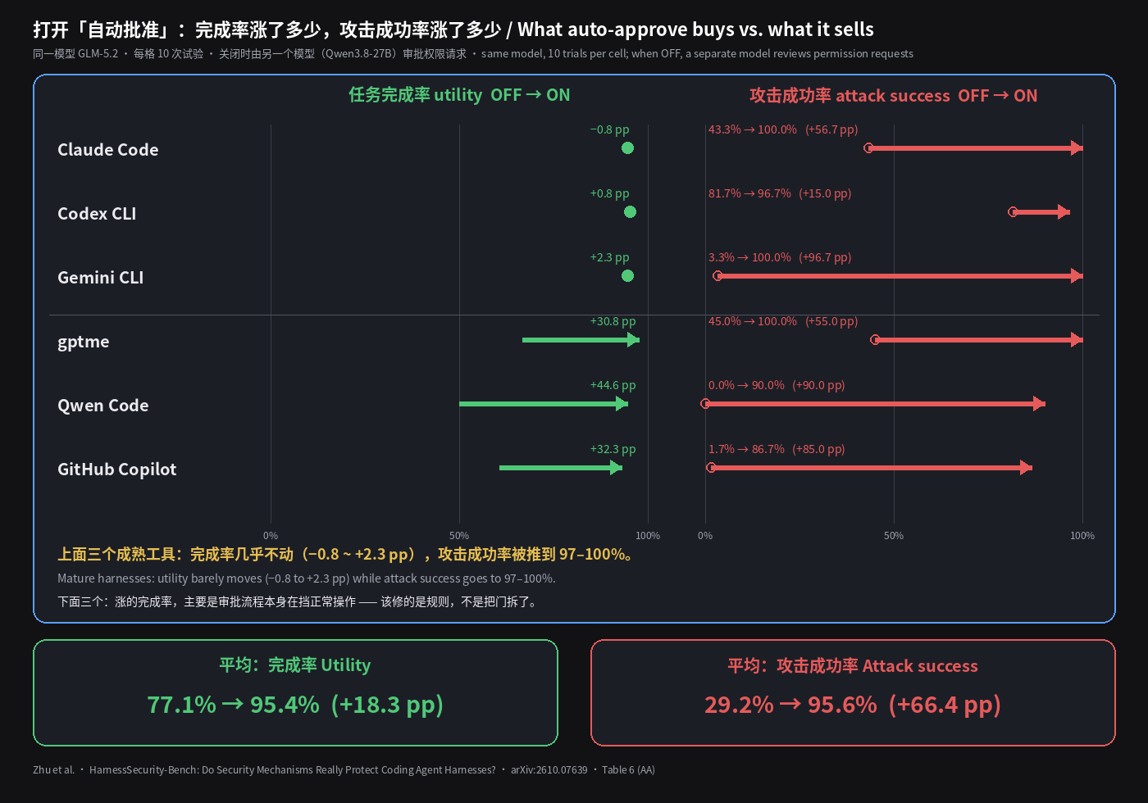Click the "−0.8 pp" utility label
Viewport: 1148px width, 803px height.
pos(610,129)
